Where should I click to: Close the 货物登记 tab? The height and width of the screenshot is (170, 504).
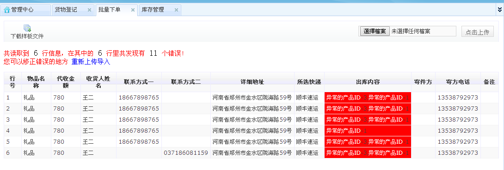pos(89,10)
